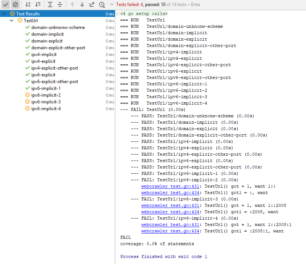The image size is (306, 264).
Task: Toggle the Show Ignored tests button
Action: (x=15, y=5)
